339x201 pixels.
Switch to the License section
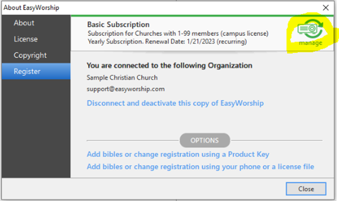coord(26,39)
